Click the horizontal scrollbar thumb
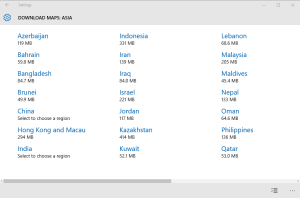 [87, 181]
